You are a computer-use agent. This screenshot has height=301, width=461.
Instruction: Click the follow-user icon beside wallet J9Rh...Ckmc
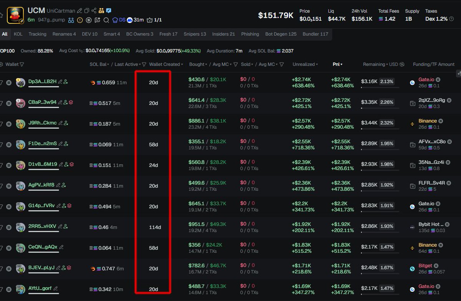66,123
